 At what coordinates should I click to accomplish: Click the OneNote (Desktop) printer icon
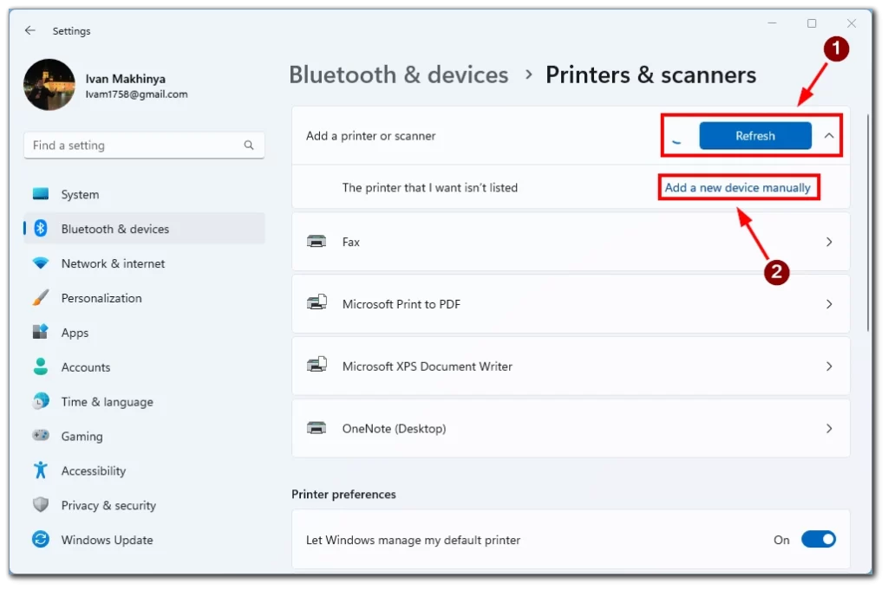pyautogui.click(x=317, y=428)
